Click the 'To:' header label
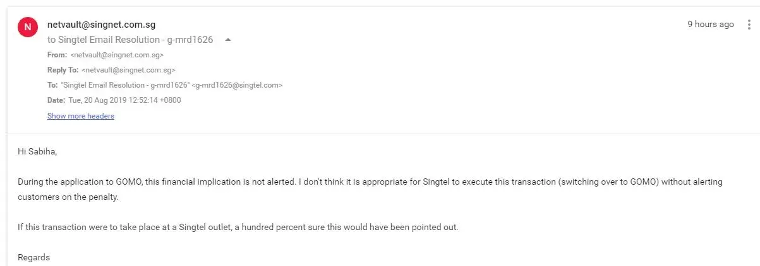This screenshot has height=266, width=760. [x=52, y=85]
